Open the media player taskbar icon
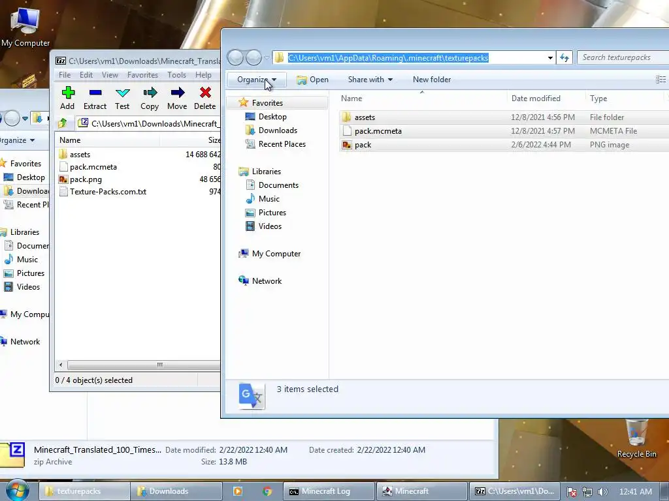The width and height of the screenshot is (669, 501). 238,491
